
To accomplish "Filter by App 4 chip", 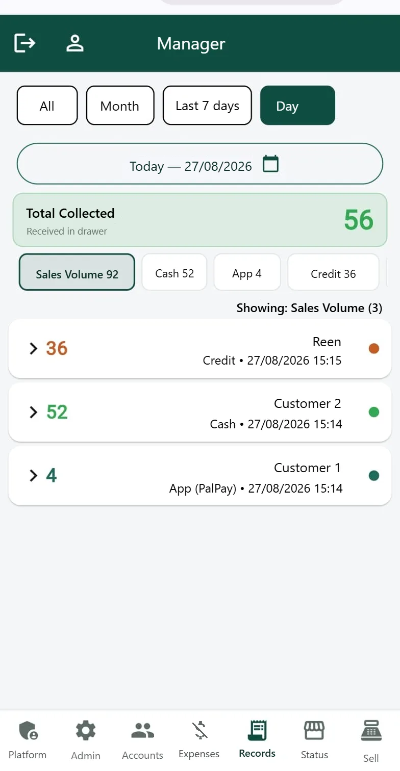I will 247,272.
